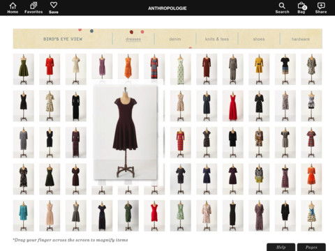The width and height of the screenshot is (335, 251).
Task: Click the Help button
Action: click(281, 247)
